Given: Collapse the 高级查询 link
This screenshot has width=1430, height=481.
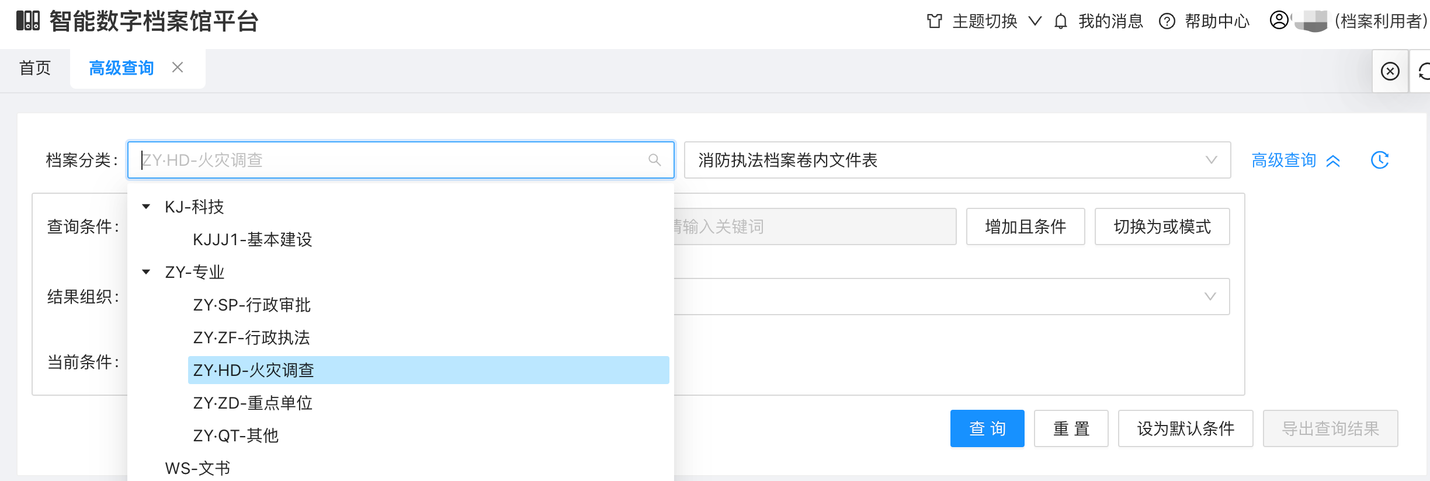Looking at the screenshot, I should click(x=1295, y=160).
